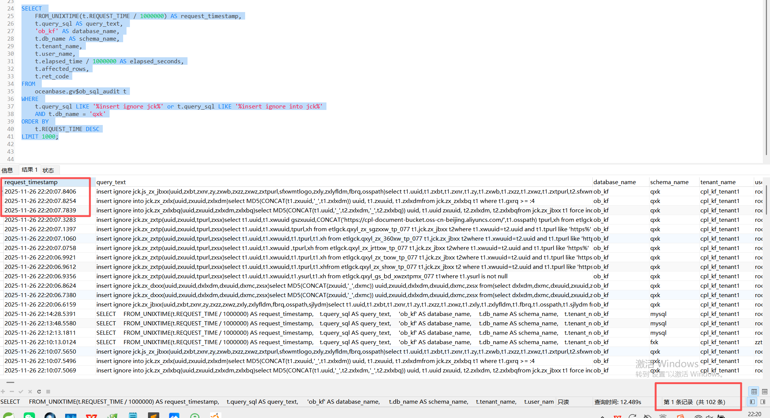Click the tenant_name column header
The image size is (770, 418).
pos(718,182)
